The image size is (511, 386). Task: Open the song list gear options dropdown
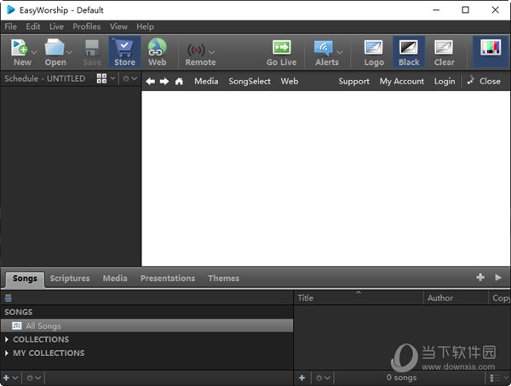pos(323,377)
